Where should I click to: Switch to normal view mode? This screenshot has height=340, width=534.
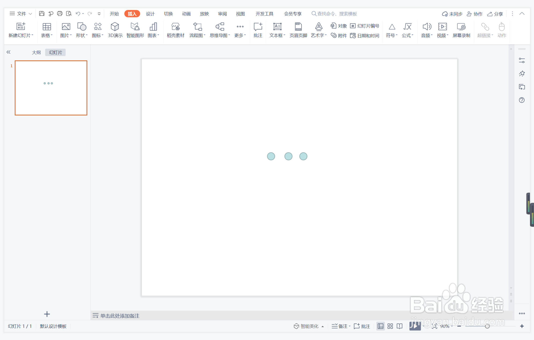[380, 326]
